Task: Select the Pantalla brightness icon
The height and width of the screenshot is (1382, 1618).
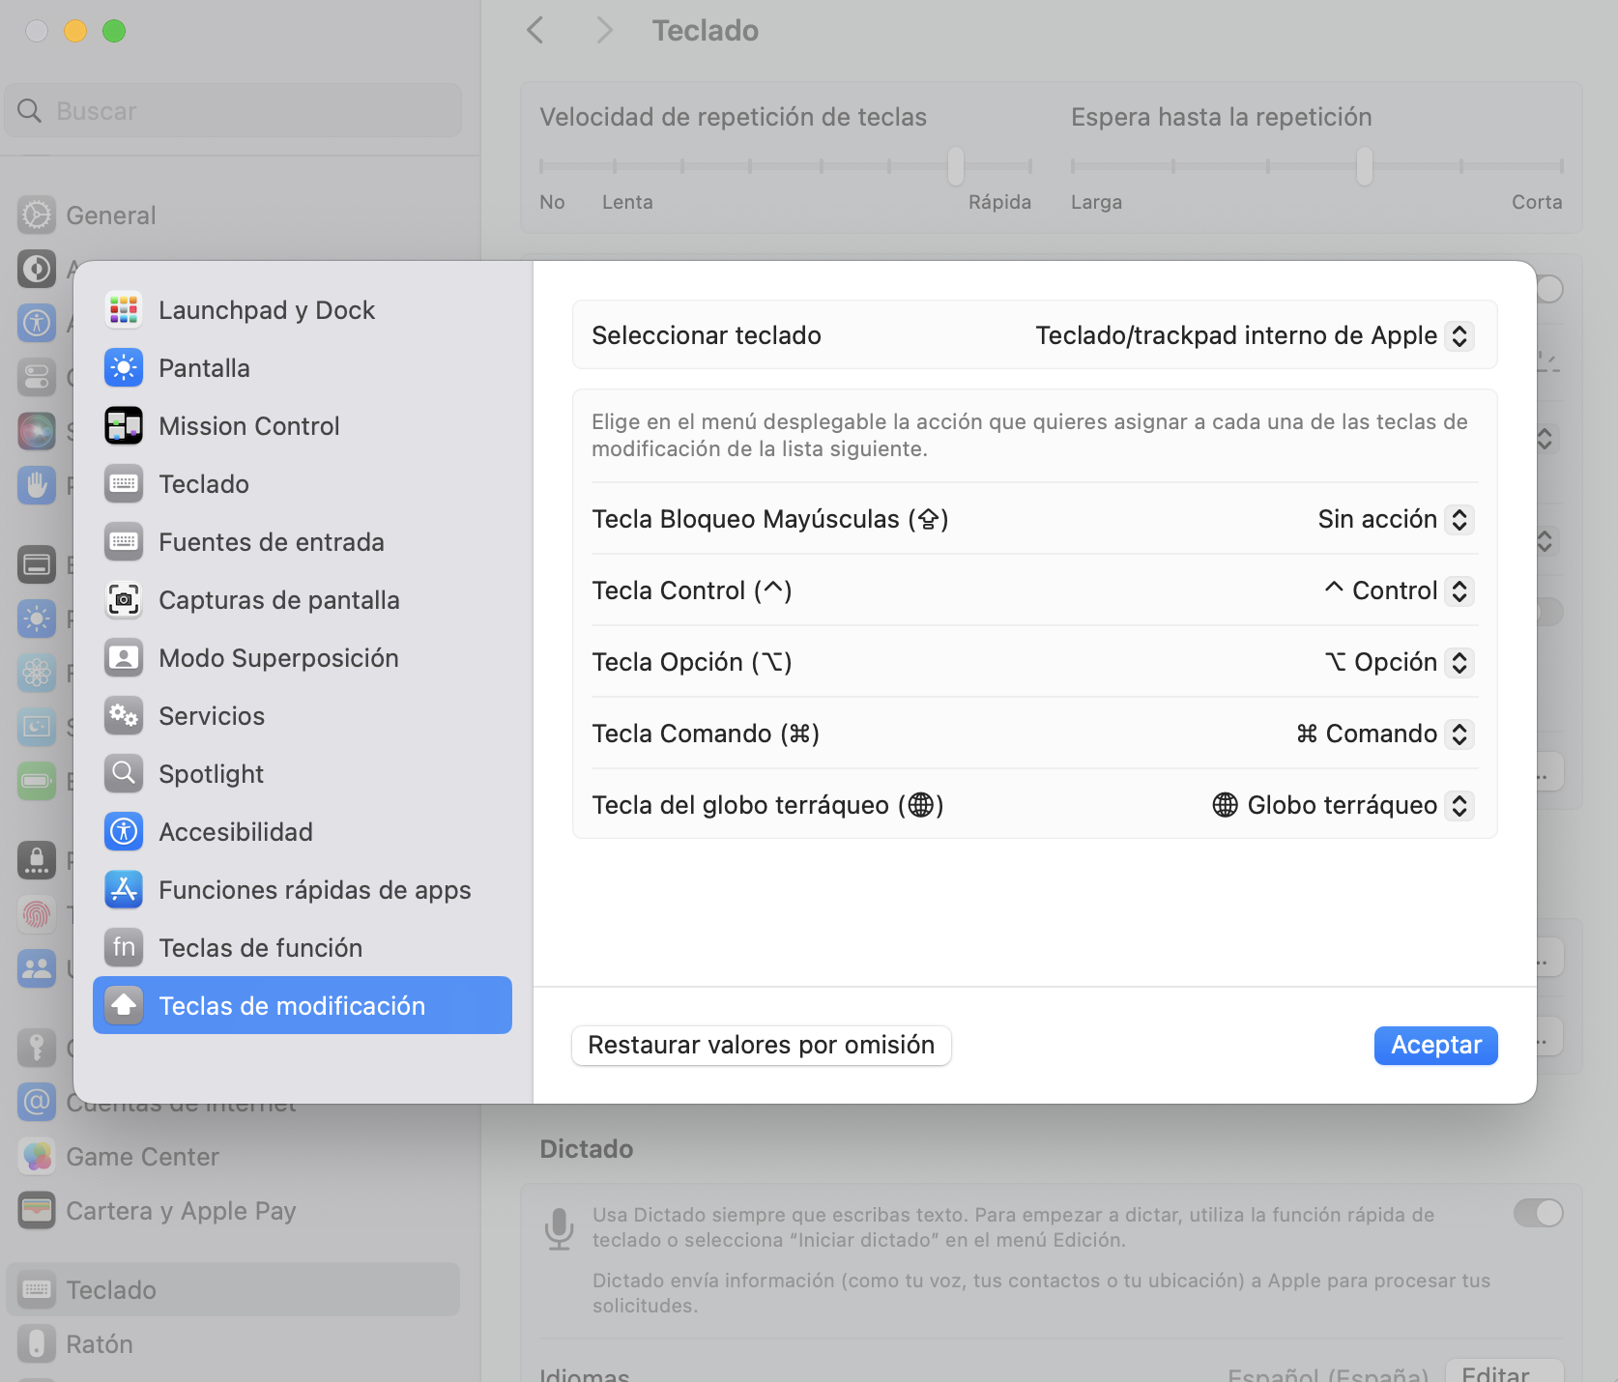Action: 124,368
